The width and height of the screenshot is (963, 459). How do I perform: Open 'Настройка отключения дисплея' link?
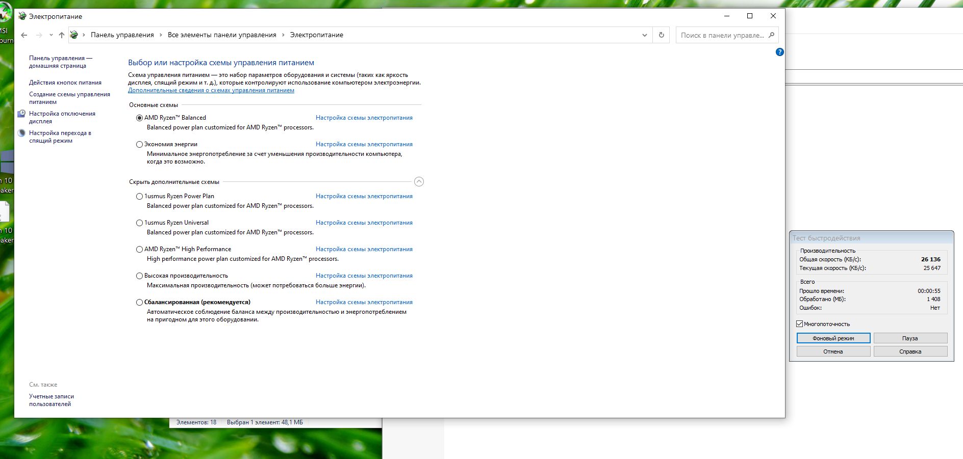click(62, 117)
